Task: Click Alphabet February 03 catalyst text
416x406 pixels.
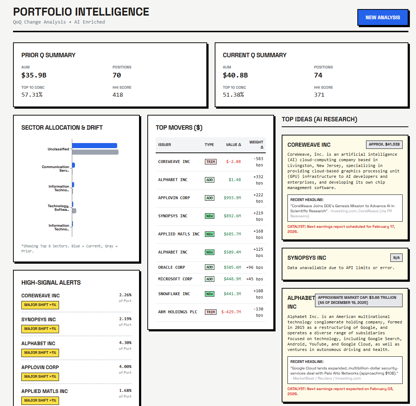Action: tap(340, 391)
